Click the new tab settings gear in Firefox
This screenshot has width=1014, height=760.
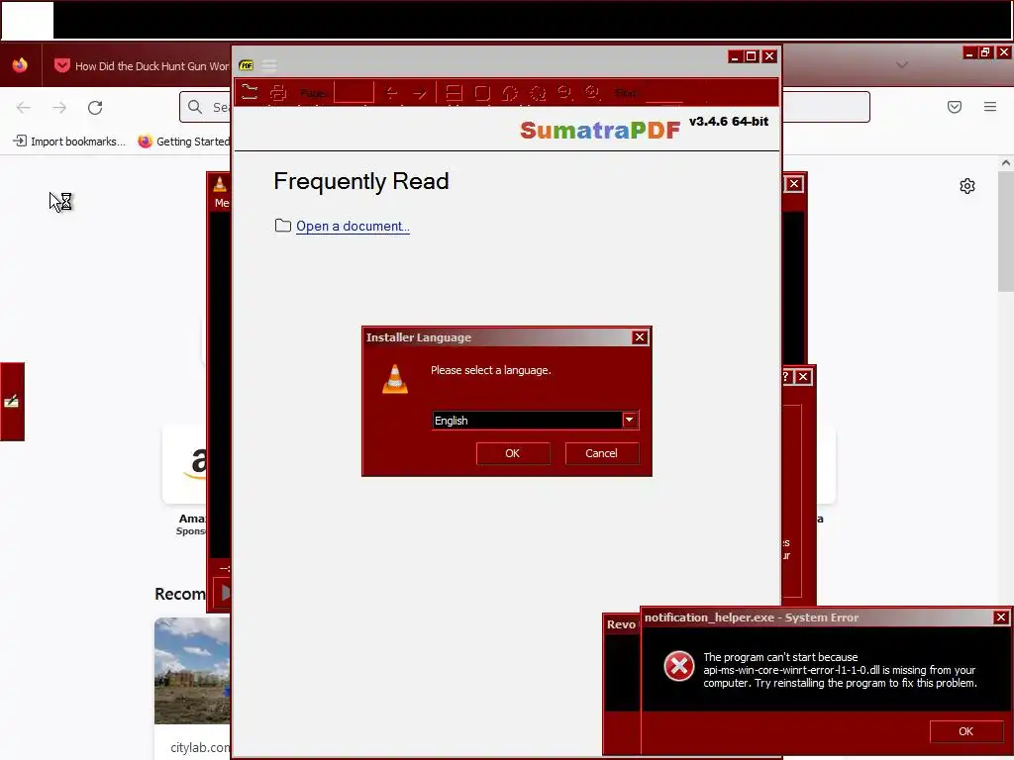tap(967, 186)
